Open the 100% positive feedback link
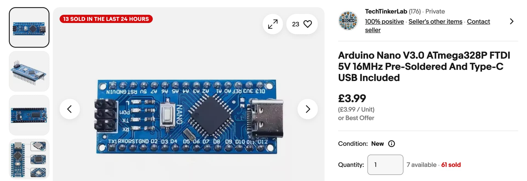The width and height of the screenshot is (527, 181). 384,21
